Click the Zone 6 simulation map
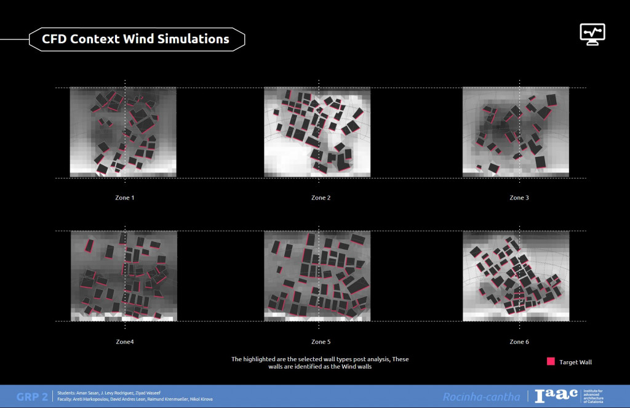630x408 pixels. click(516, 276)
